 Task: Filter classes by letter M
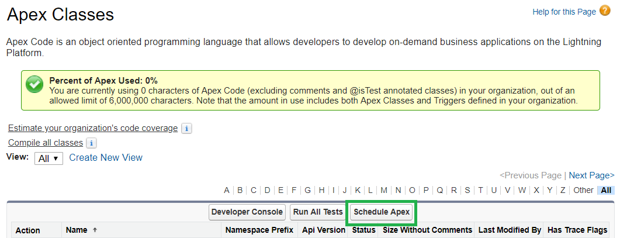tap(384, 191)
